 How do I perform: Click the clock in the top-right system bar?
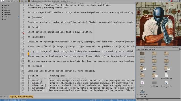coord(176,1)
